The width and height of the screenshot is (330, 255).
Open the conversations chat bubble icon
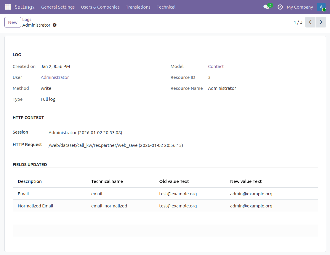click(266, 7)
